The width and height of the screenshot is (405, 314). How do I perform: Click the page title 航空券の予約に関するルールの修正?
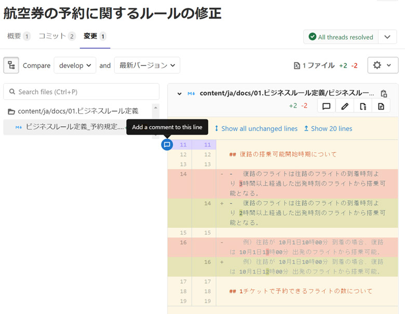tap(112, 14)
